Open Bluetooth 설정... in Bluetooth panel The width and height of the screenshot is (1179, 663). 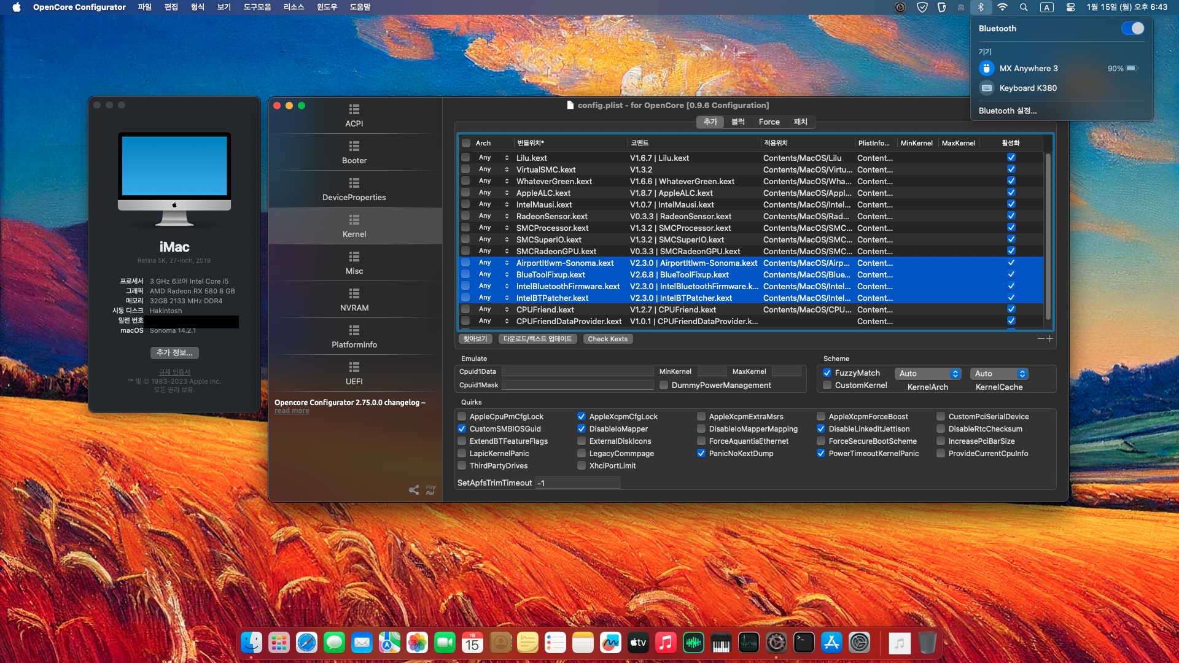(x=1008, y=110)
